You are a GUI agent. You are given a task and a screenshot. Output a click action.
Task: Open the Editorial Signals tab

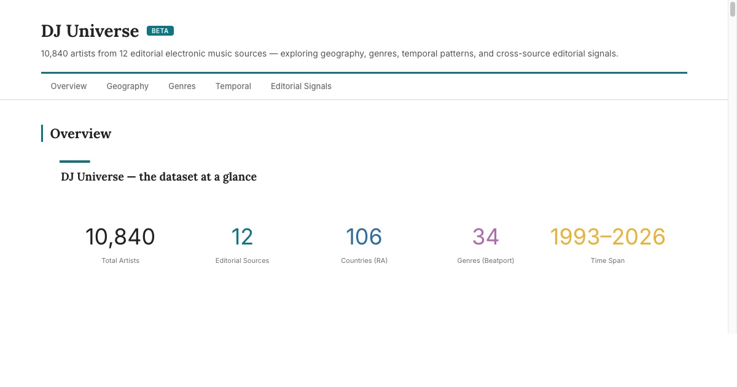tap(301, 86)
